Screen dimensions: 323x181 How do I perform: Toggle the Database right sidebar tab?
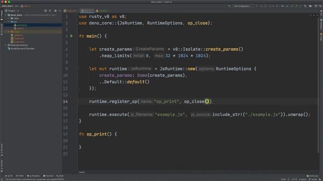321,24
